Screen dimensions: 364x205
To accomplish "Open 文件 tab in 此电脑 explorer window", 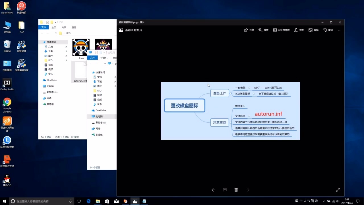I will pyautogui.click(x=92, y=58).
